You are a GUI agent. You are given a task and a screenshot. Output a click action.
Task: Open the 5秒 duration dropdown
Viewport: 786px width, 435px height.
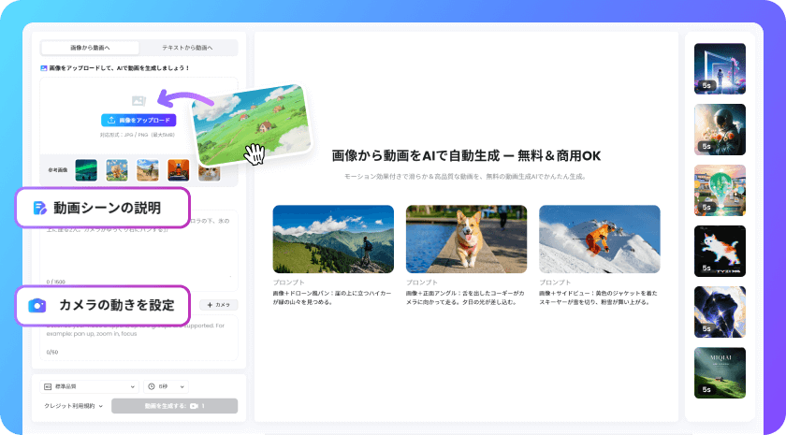(166, 386)
